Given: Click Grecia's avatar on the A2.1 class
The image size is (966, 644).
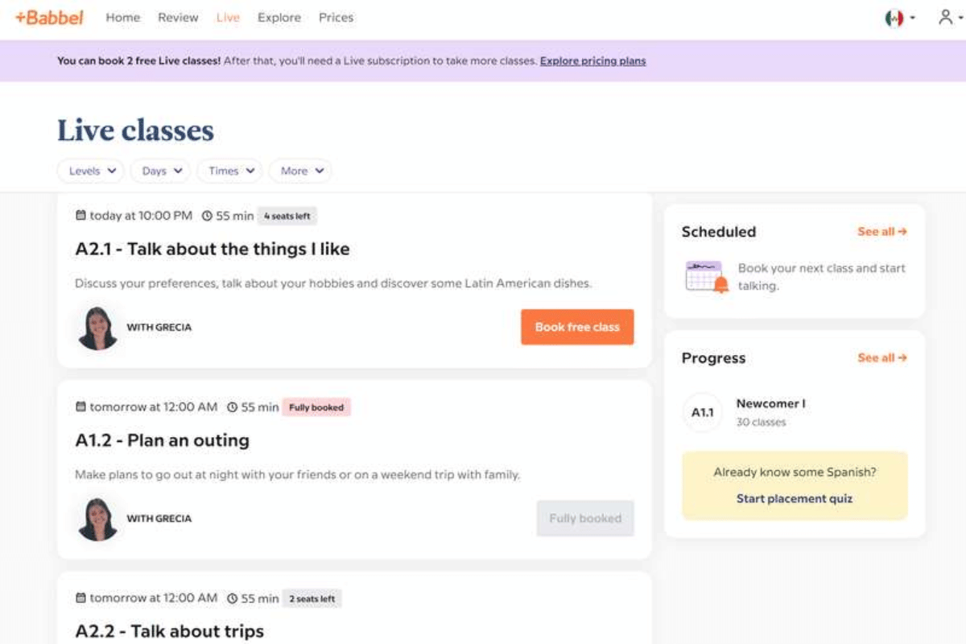Looking at the screenshot, I should (x=97, y=327).
